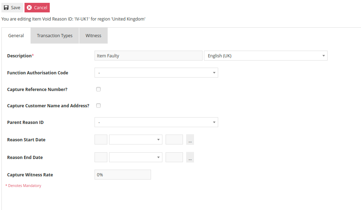The height and width of the screenshot is (210, 361).
Task: Select the Reason Start Date month dropdown
Action: point(136,140)
